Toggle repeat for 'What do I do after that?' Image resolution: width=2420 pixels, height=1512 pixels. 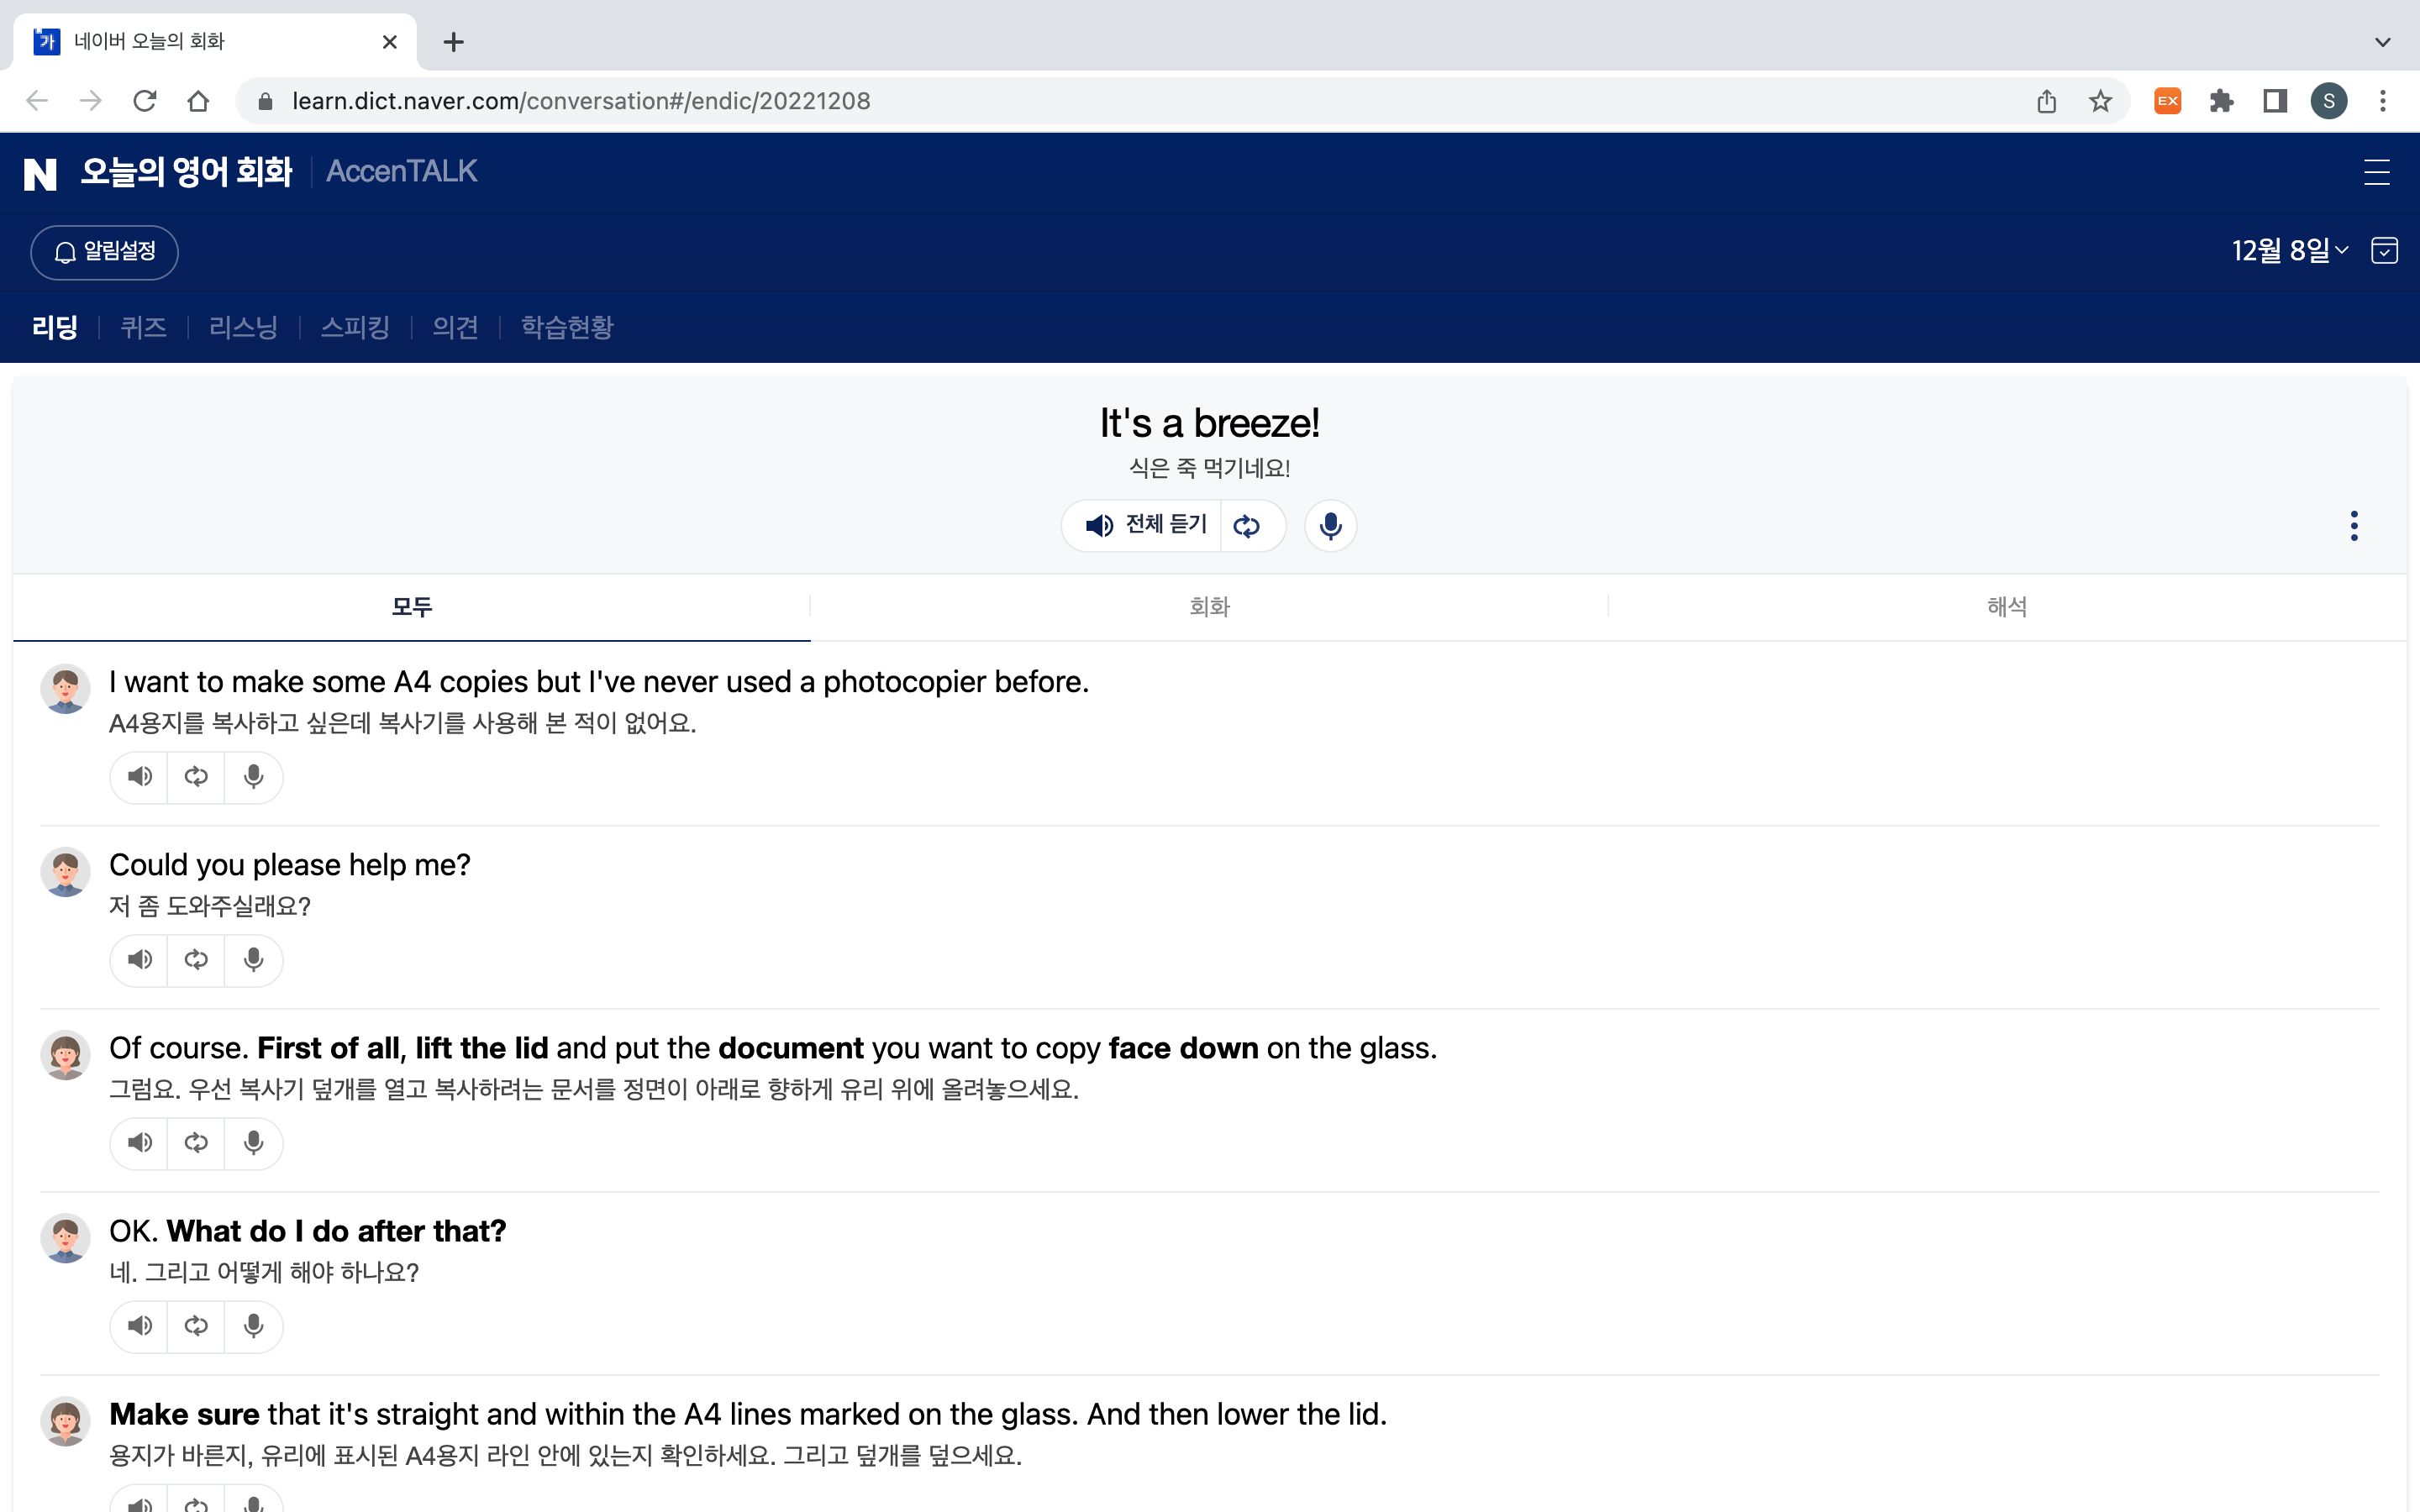[196, 1326]
